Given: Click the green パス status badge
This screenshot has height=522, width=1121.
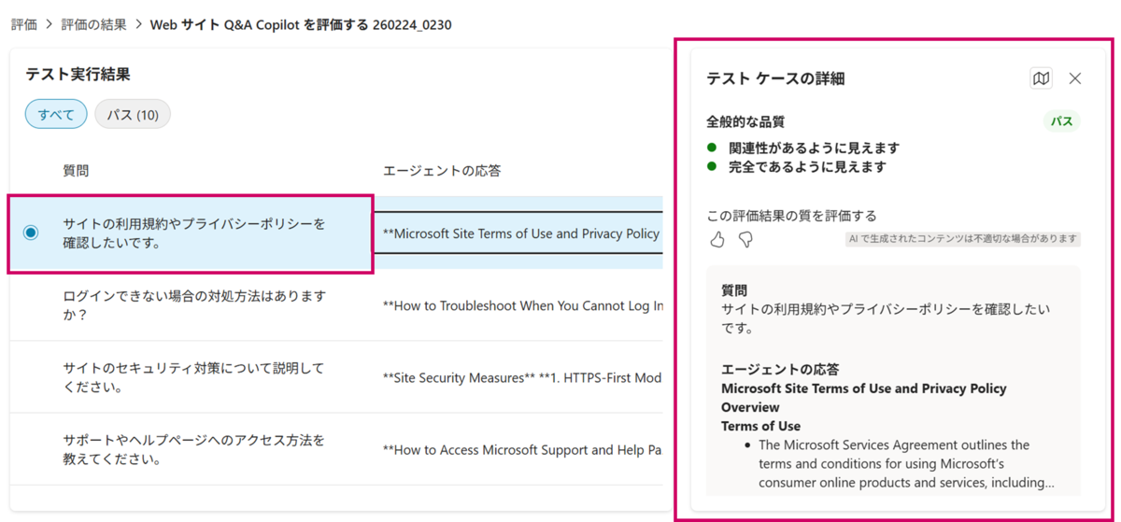Looking at the screenshot, I should (x=1061, y=121).
